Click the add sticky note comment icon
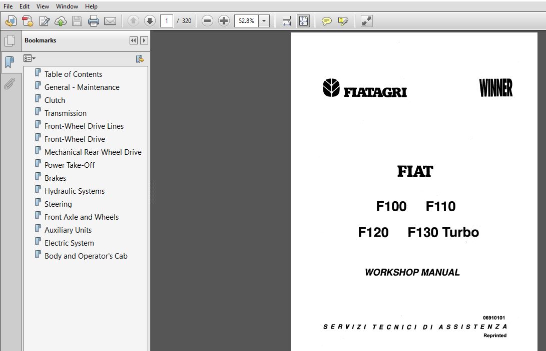 [327, 21]
